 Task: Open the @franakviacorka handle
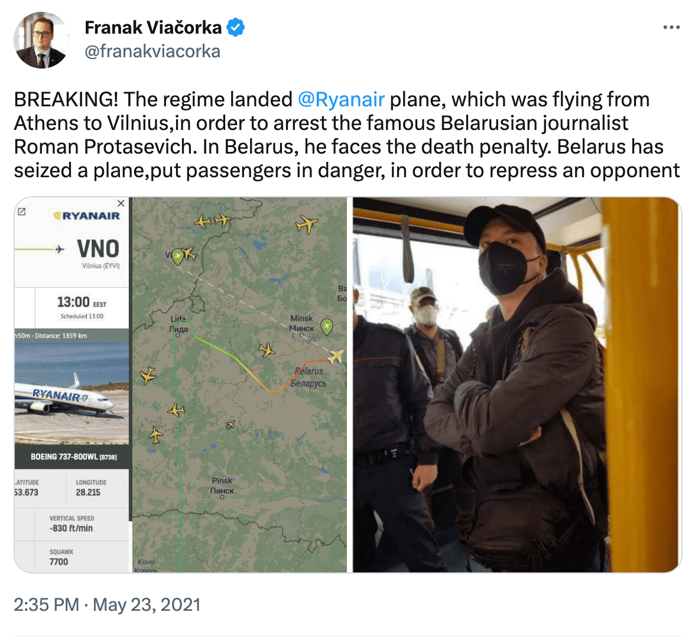152,51
